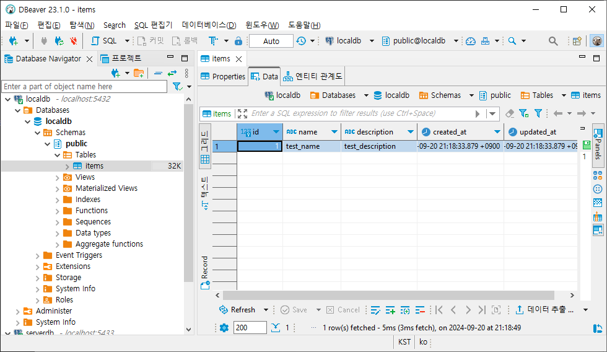Open the 파일 menu
Viewport: 607px width, 352px height.
point(17,25)
